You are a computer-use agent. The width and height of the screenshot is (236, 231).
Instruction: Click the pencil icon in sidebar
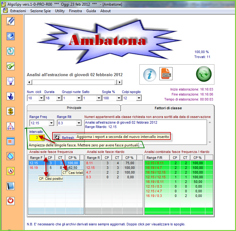coord(11,21)
